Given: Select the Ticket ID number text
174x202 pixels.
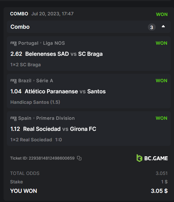Looking at the screenshot, I should pos(52,158).
